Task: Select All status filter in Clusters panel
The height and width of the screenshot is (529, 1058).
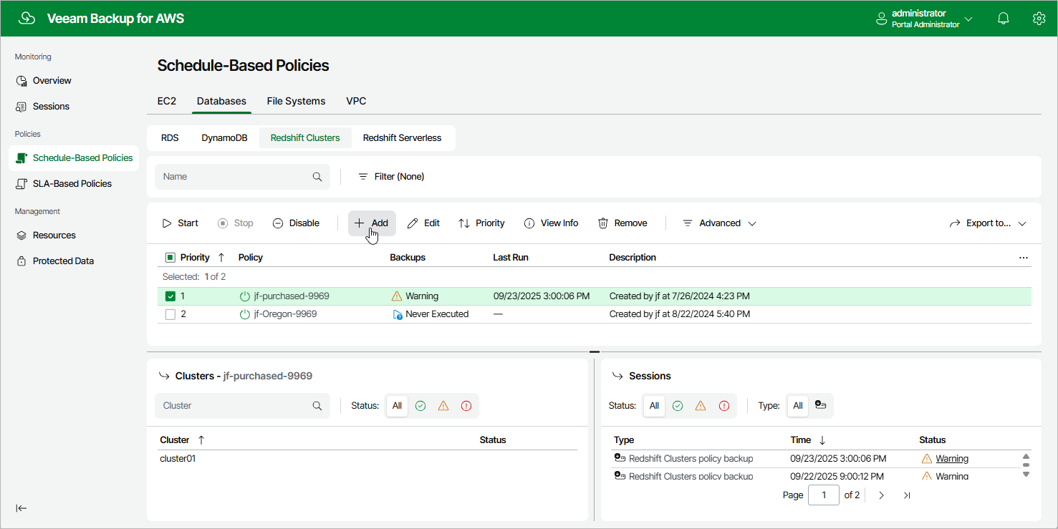Action: [x=397, y=406]
